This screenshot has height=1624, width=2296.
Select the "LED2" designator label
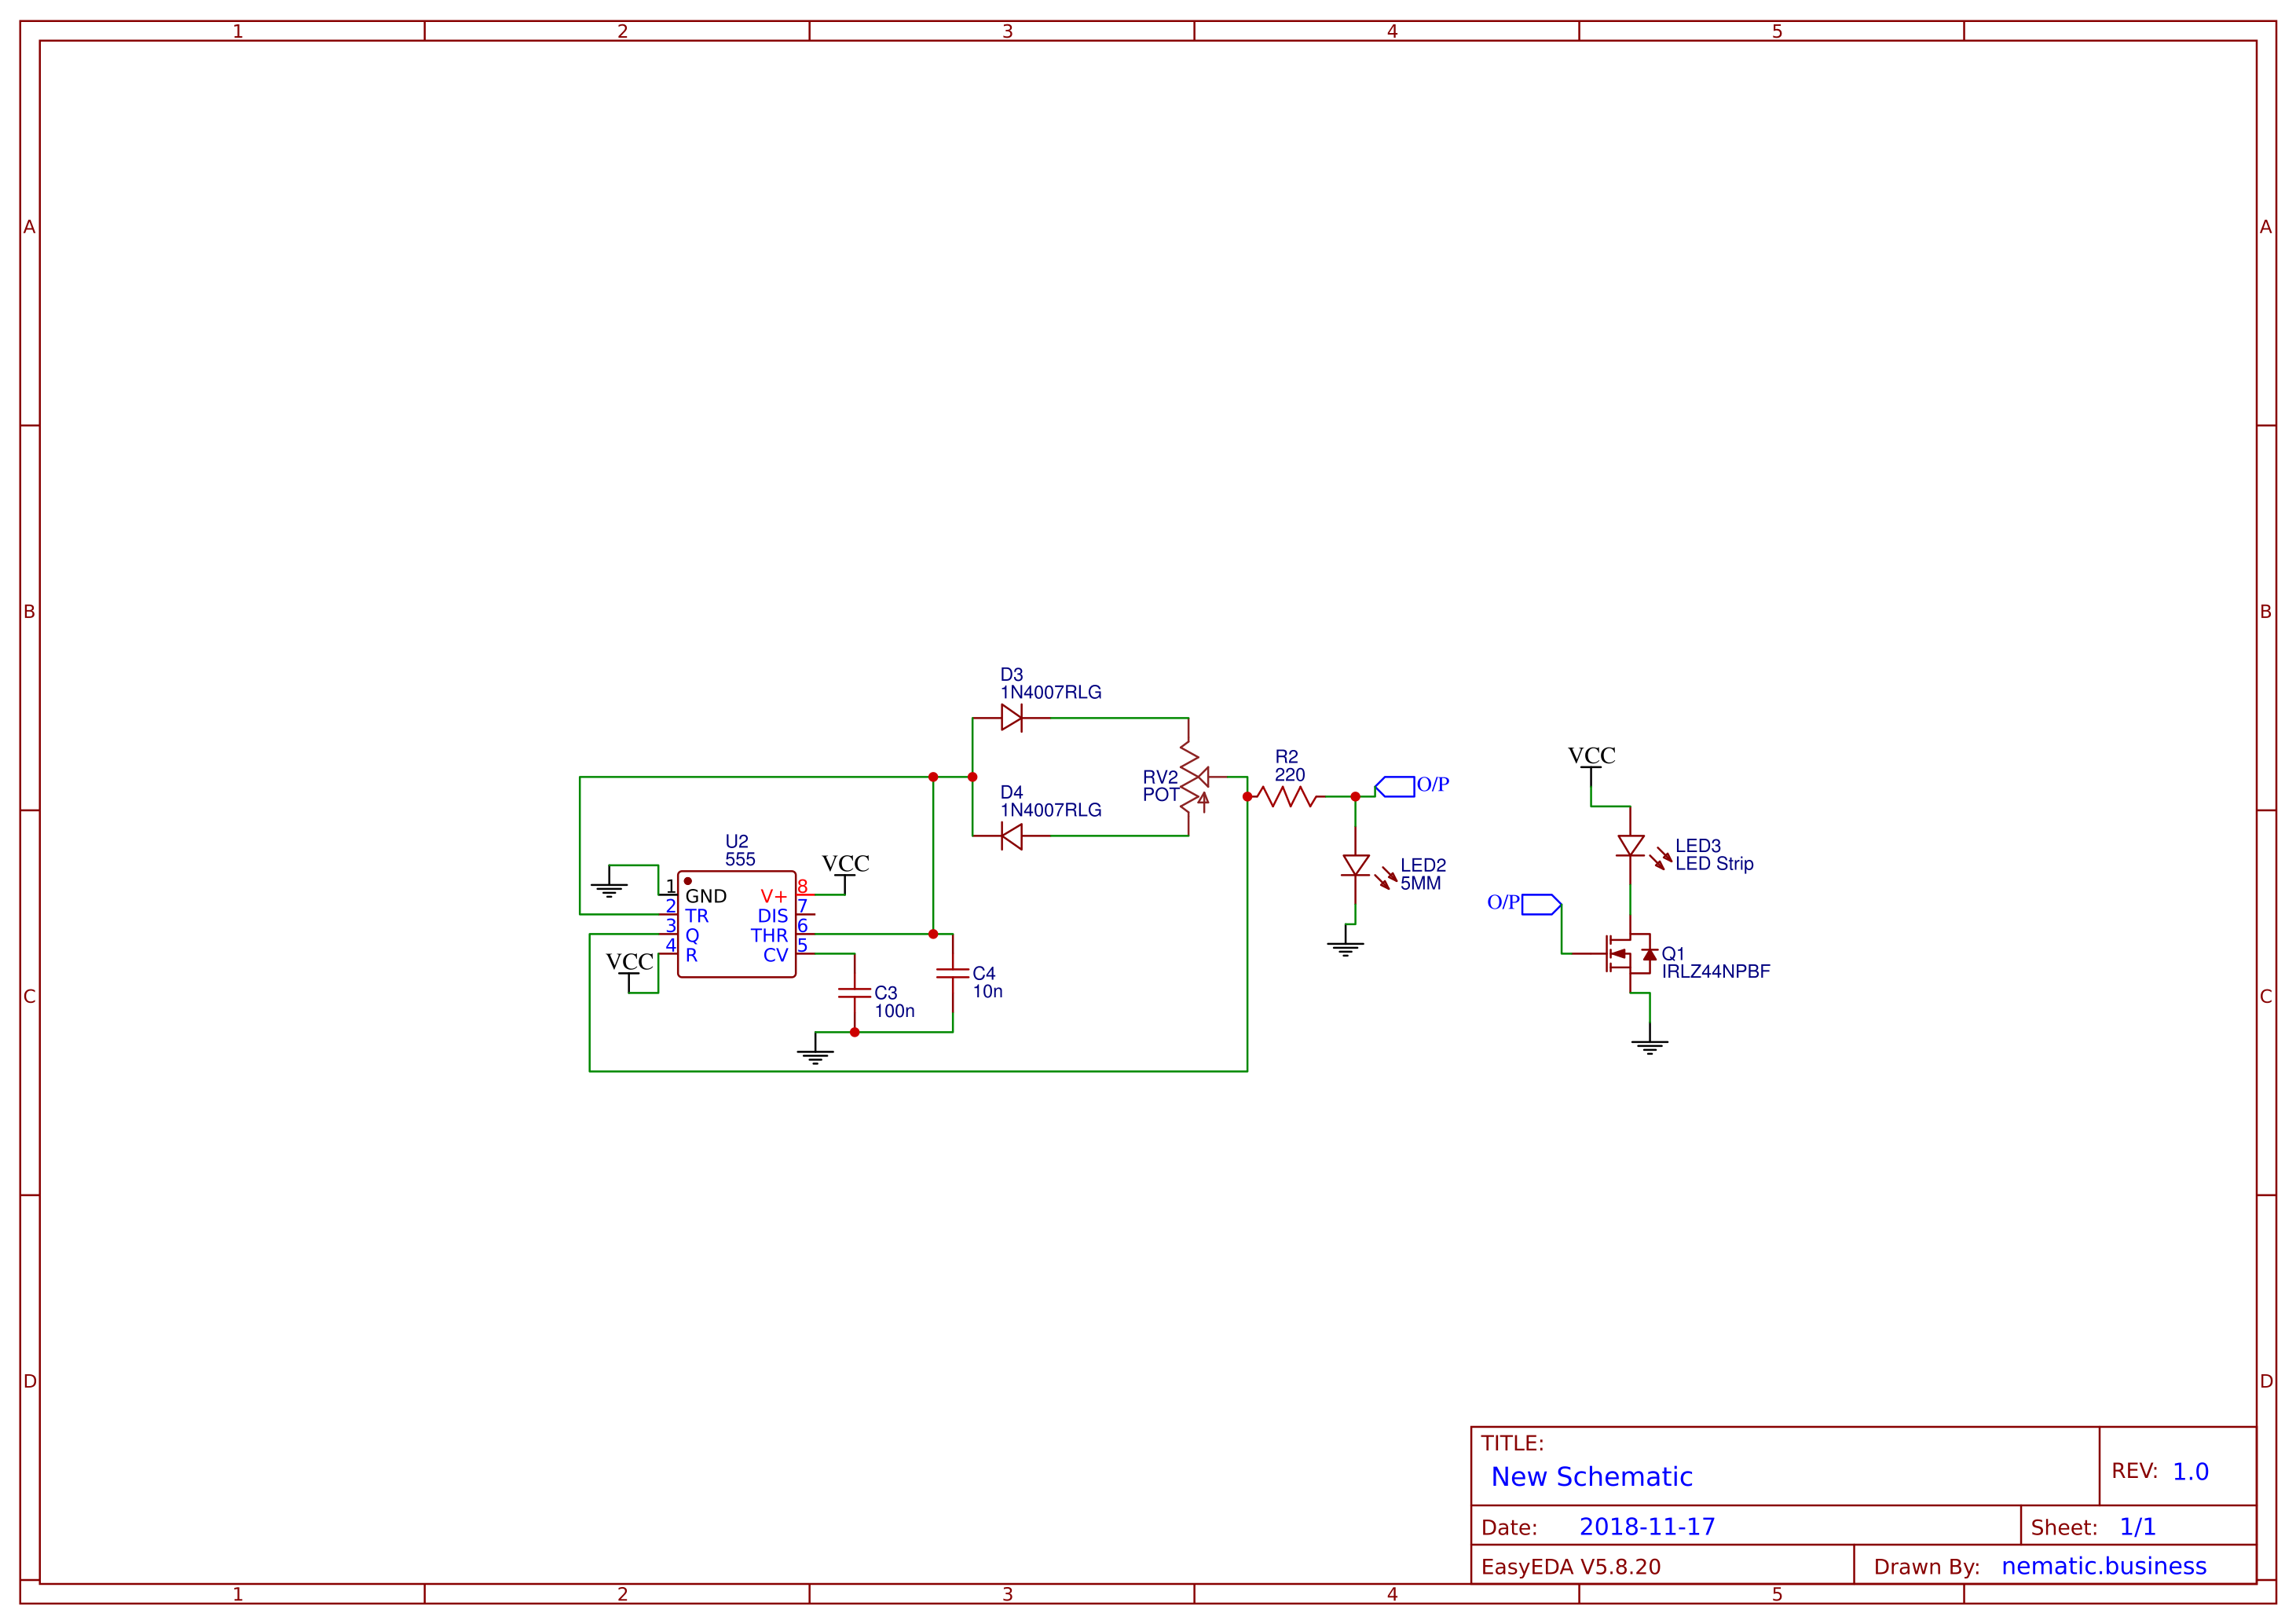[x=1423, y=865]
